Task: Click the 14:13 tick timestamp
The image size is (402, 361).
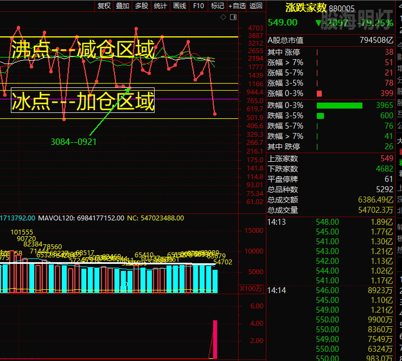Action: [276, 222]
